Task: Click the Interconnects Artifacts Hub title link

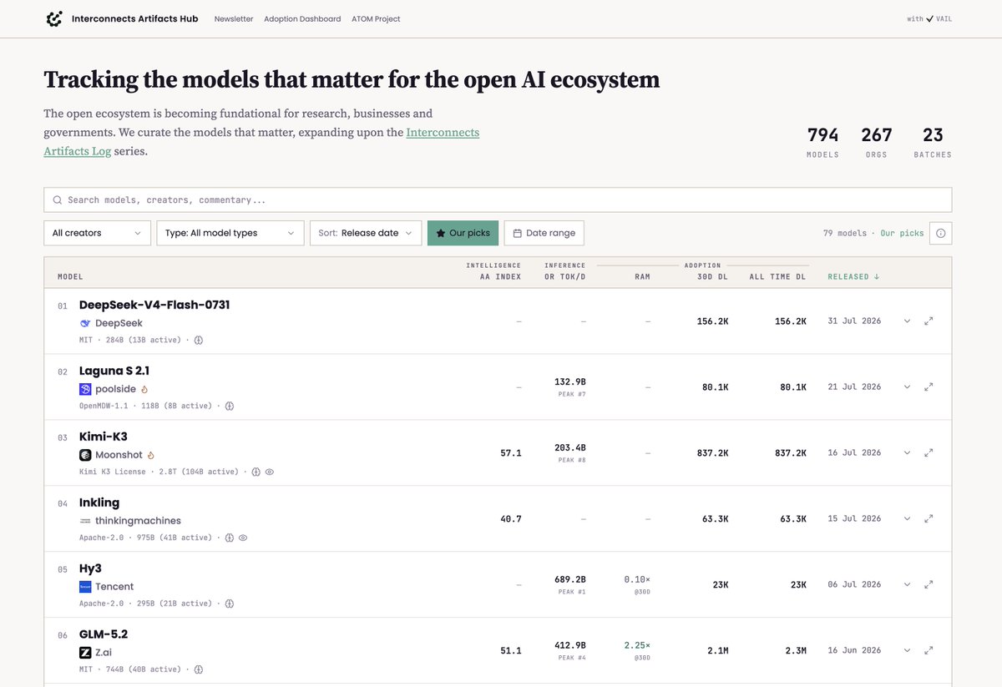Action: [x=135, y=18]
